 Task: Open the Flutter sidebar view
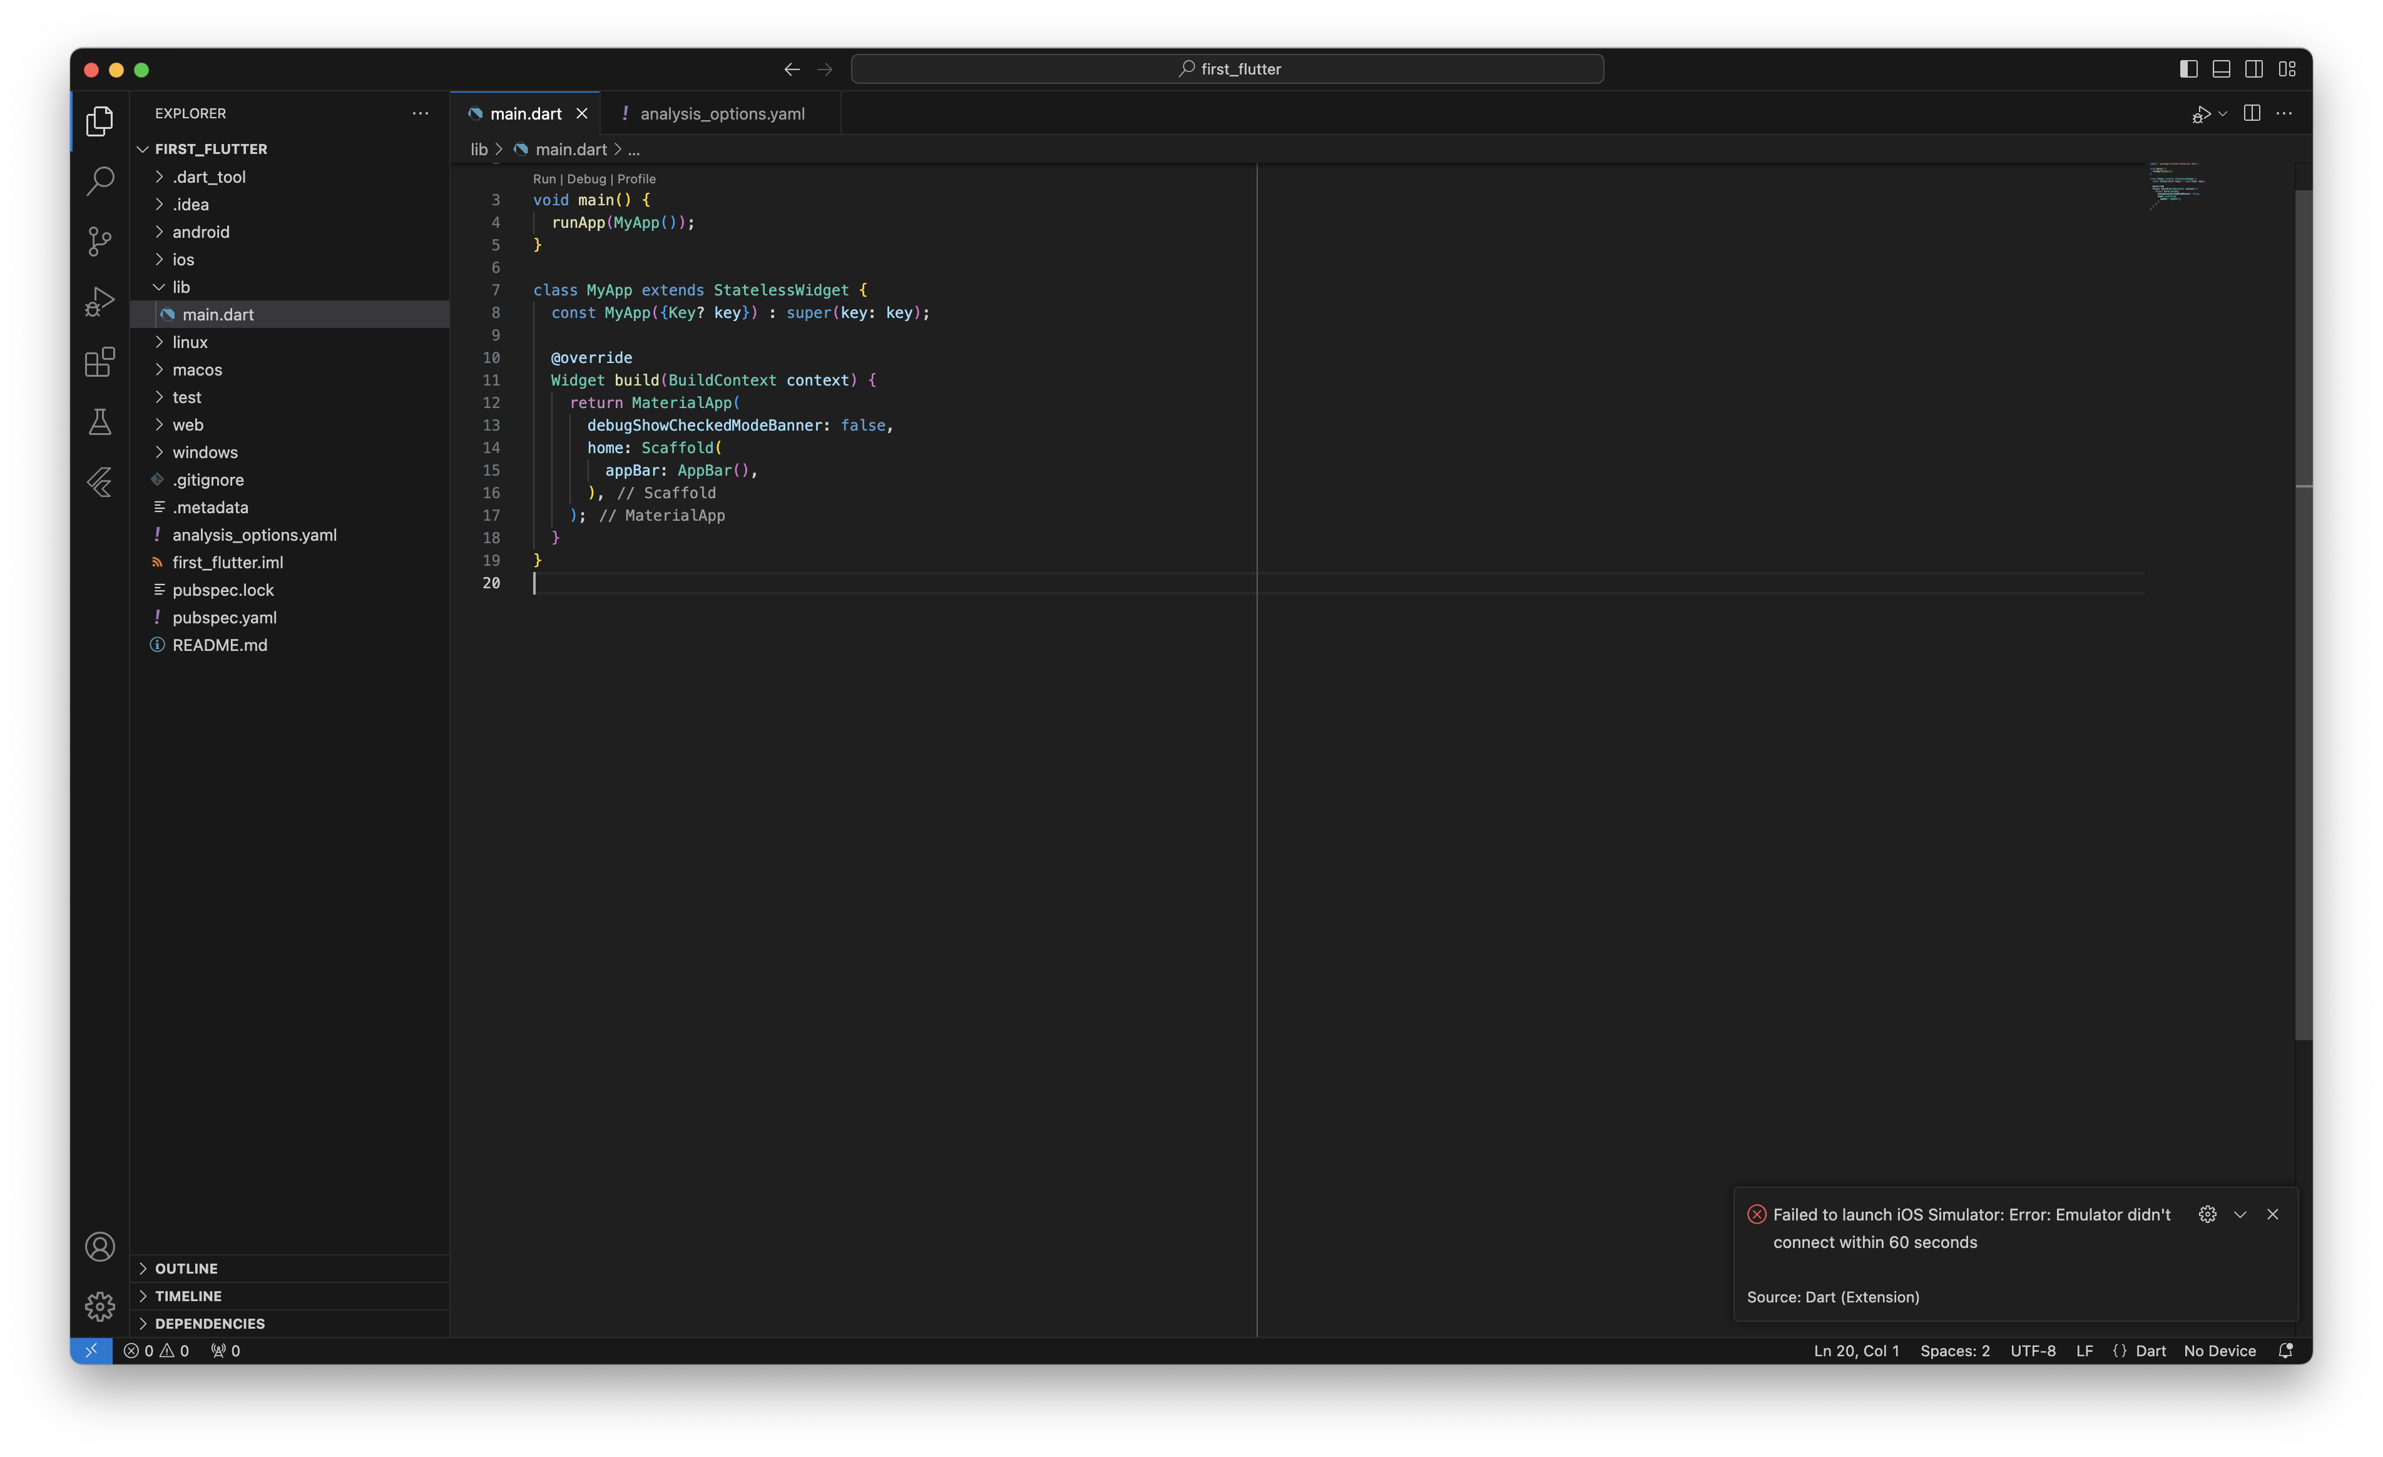point(100,482)
